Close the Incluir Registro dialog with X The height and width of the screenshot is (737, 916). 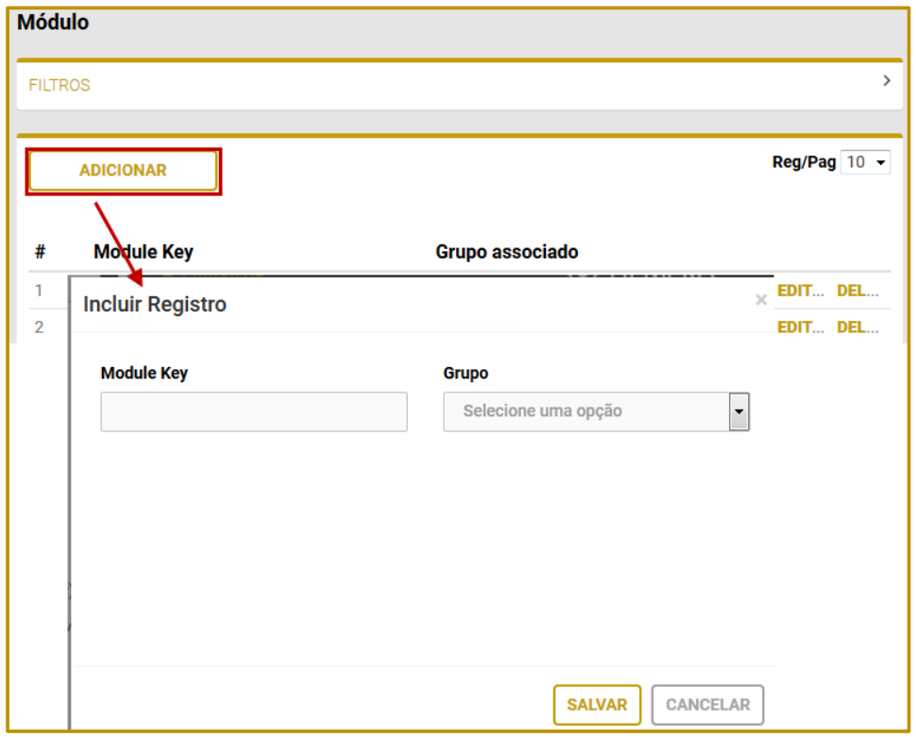761,301
